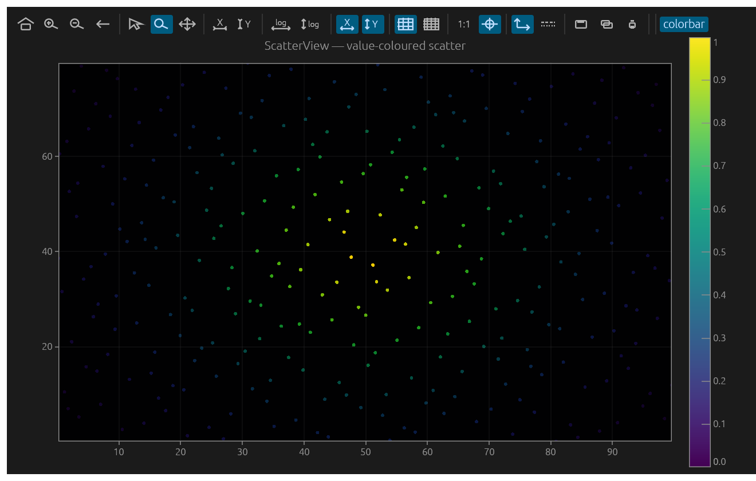Select the pan four-arrow tool
Image resolution: width=756 pixels, height=481 pixels.
click(187, 24)
